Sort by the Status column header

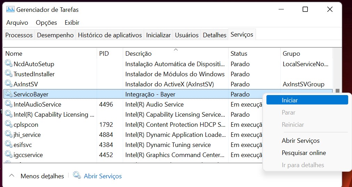[254, 54]
